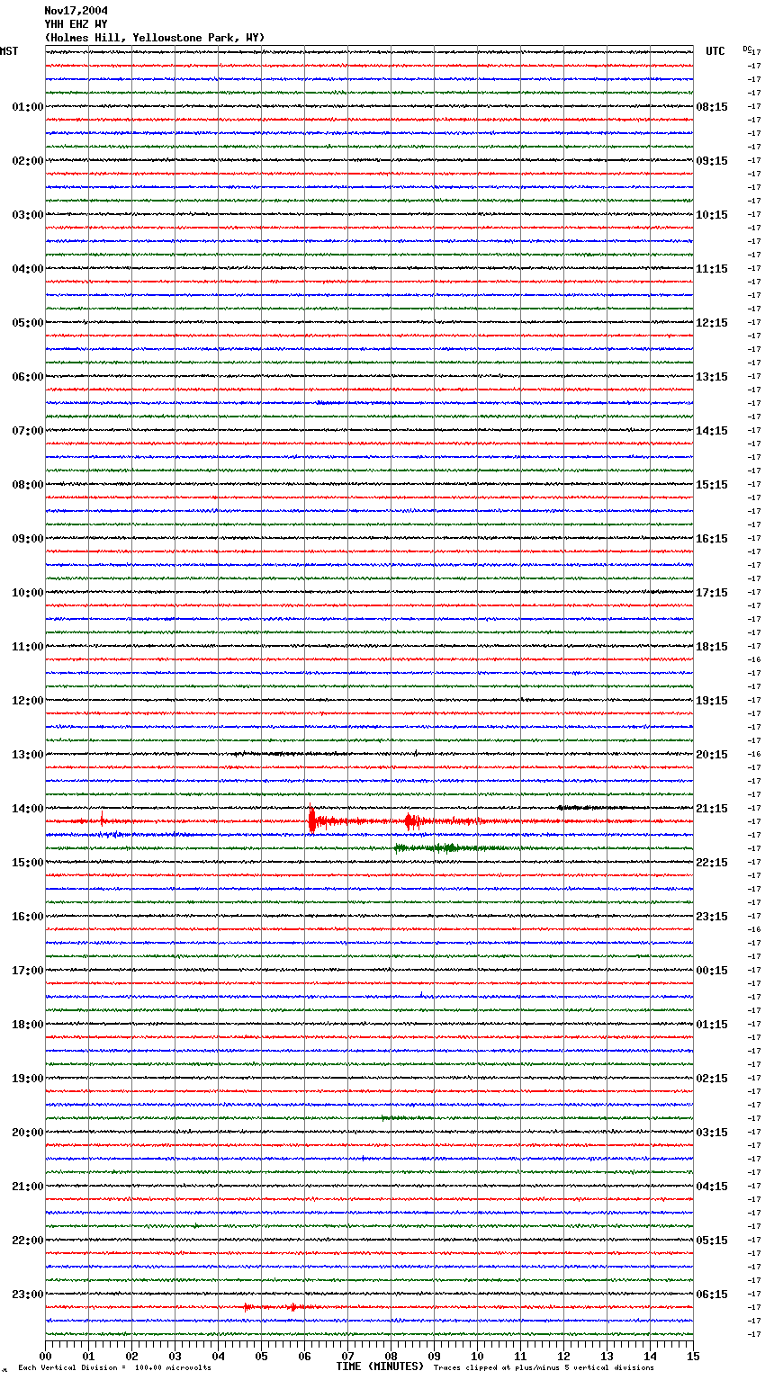The width and height of the screenshot is (765, 1380).
Task: Select the 10:00 MST row label
Action: pos(27,593)
